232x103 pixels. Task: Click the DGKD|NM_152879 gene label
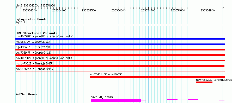click(x=102, y=97)
